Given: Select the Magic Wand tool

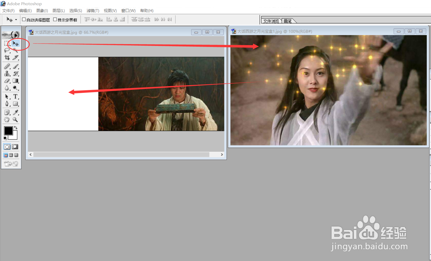Looking at the screenshot, I should pos(16,50).
